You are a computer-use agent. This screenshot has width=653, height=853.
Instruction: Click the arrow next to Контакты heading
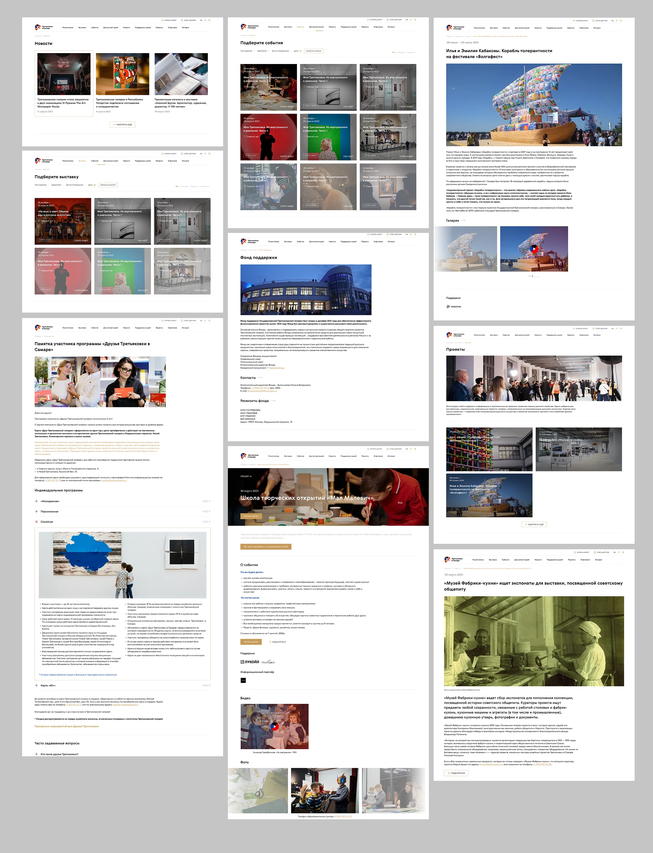[260, 378]
